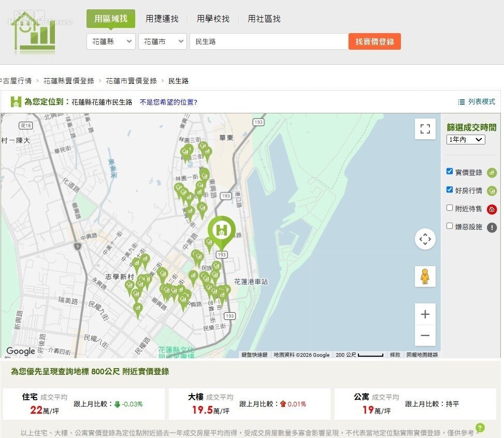Click the list mode icon beside 列表模式
The width and height of the screenshot is (504, 438).
(461, 102)
